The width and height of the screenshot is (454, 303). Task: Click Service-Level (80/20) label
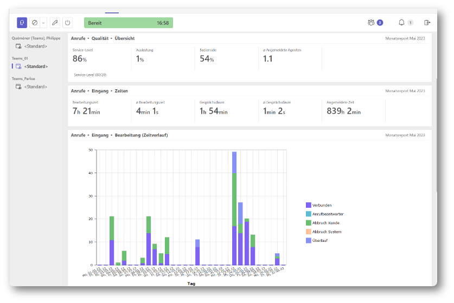(90, 75)
